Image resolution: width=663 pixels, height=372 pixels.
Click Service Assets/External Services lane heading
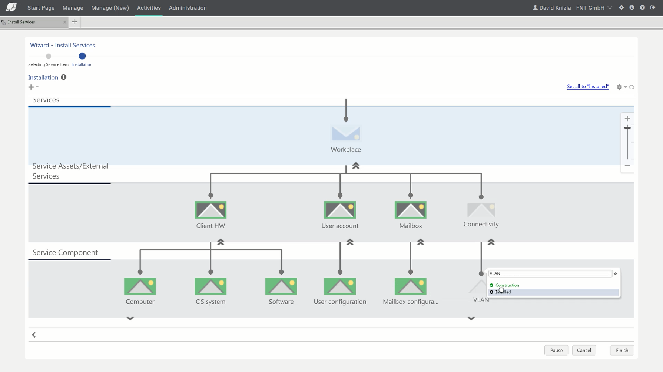(70, 171)
